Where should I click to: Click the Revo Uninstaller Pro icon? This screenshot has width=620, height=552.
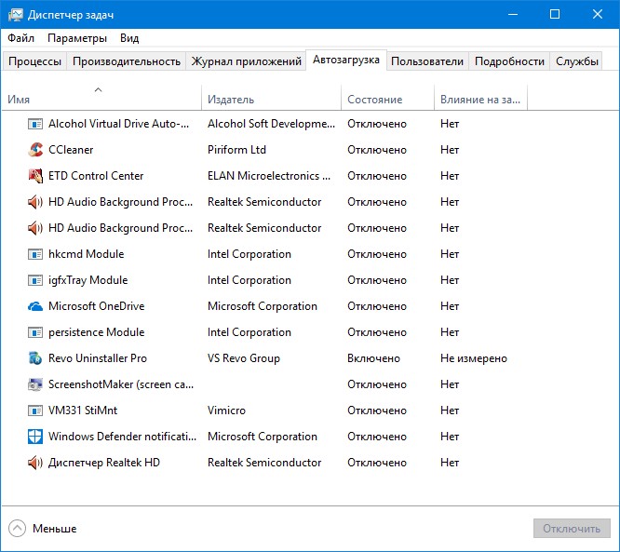(x=35, y=358)
